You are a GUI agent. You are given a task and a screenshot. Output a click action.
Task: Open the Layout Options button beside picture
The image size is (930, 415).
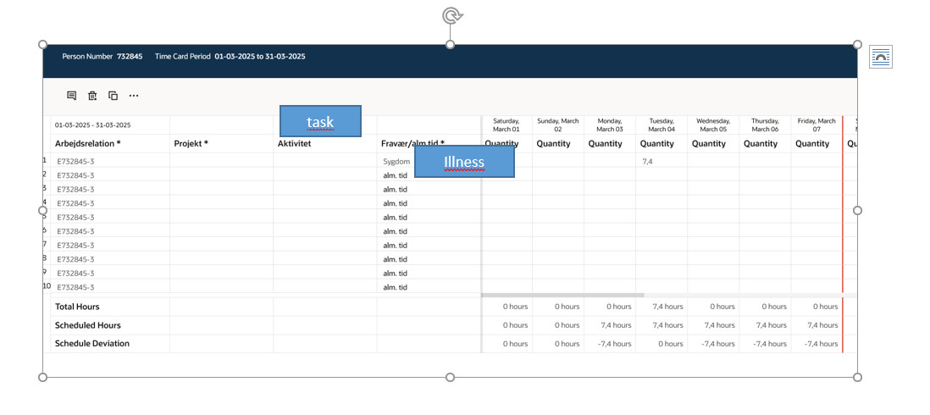click(x=881, y=57)
